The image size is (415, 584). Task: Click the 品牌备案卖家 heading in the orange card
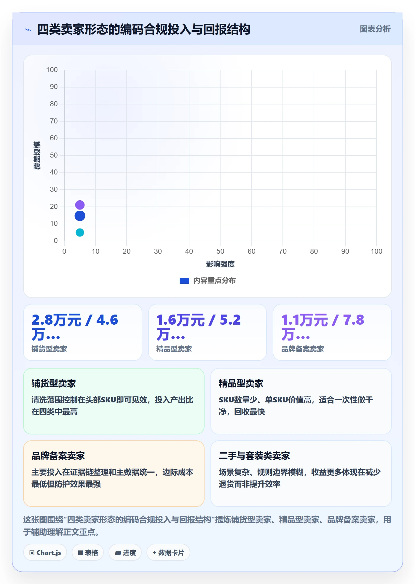[x=58, y=456]
